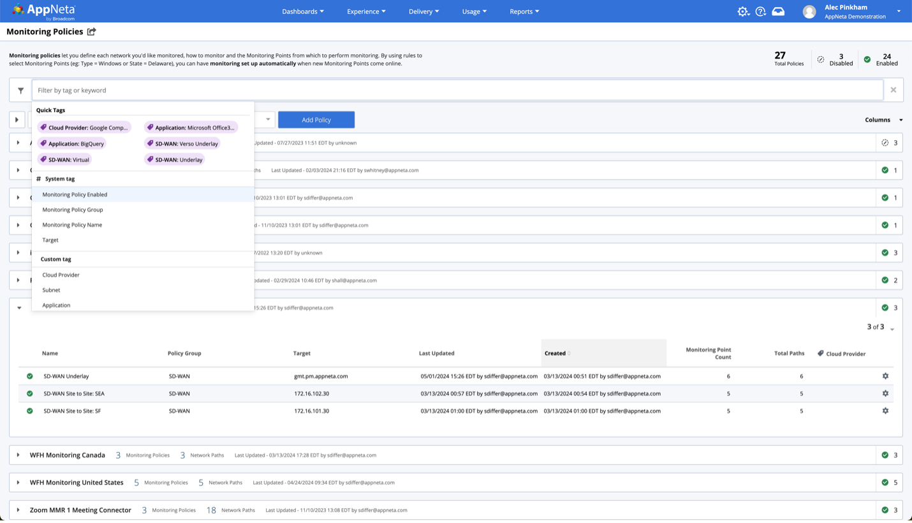Click the settings gear icon in header
This screenshot has width=912, height=523.
[743, 11]
